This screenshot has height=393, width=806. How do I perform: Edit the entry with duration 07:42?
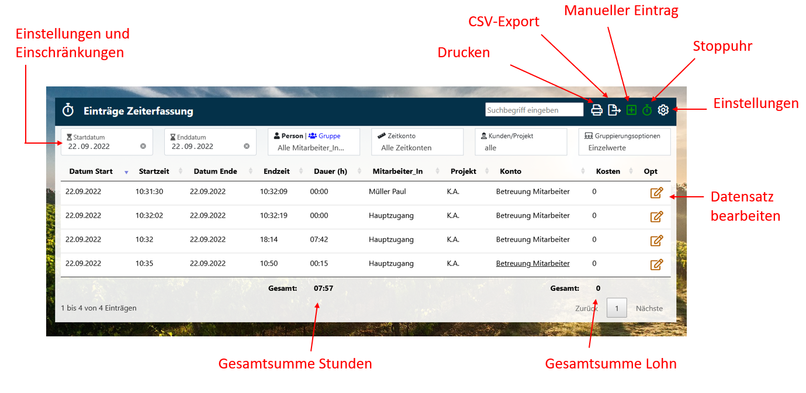click(656, 241)
